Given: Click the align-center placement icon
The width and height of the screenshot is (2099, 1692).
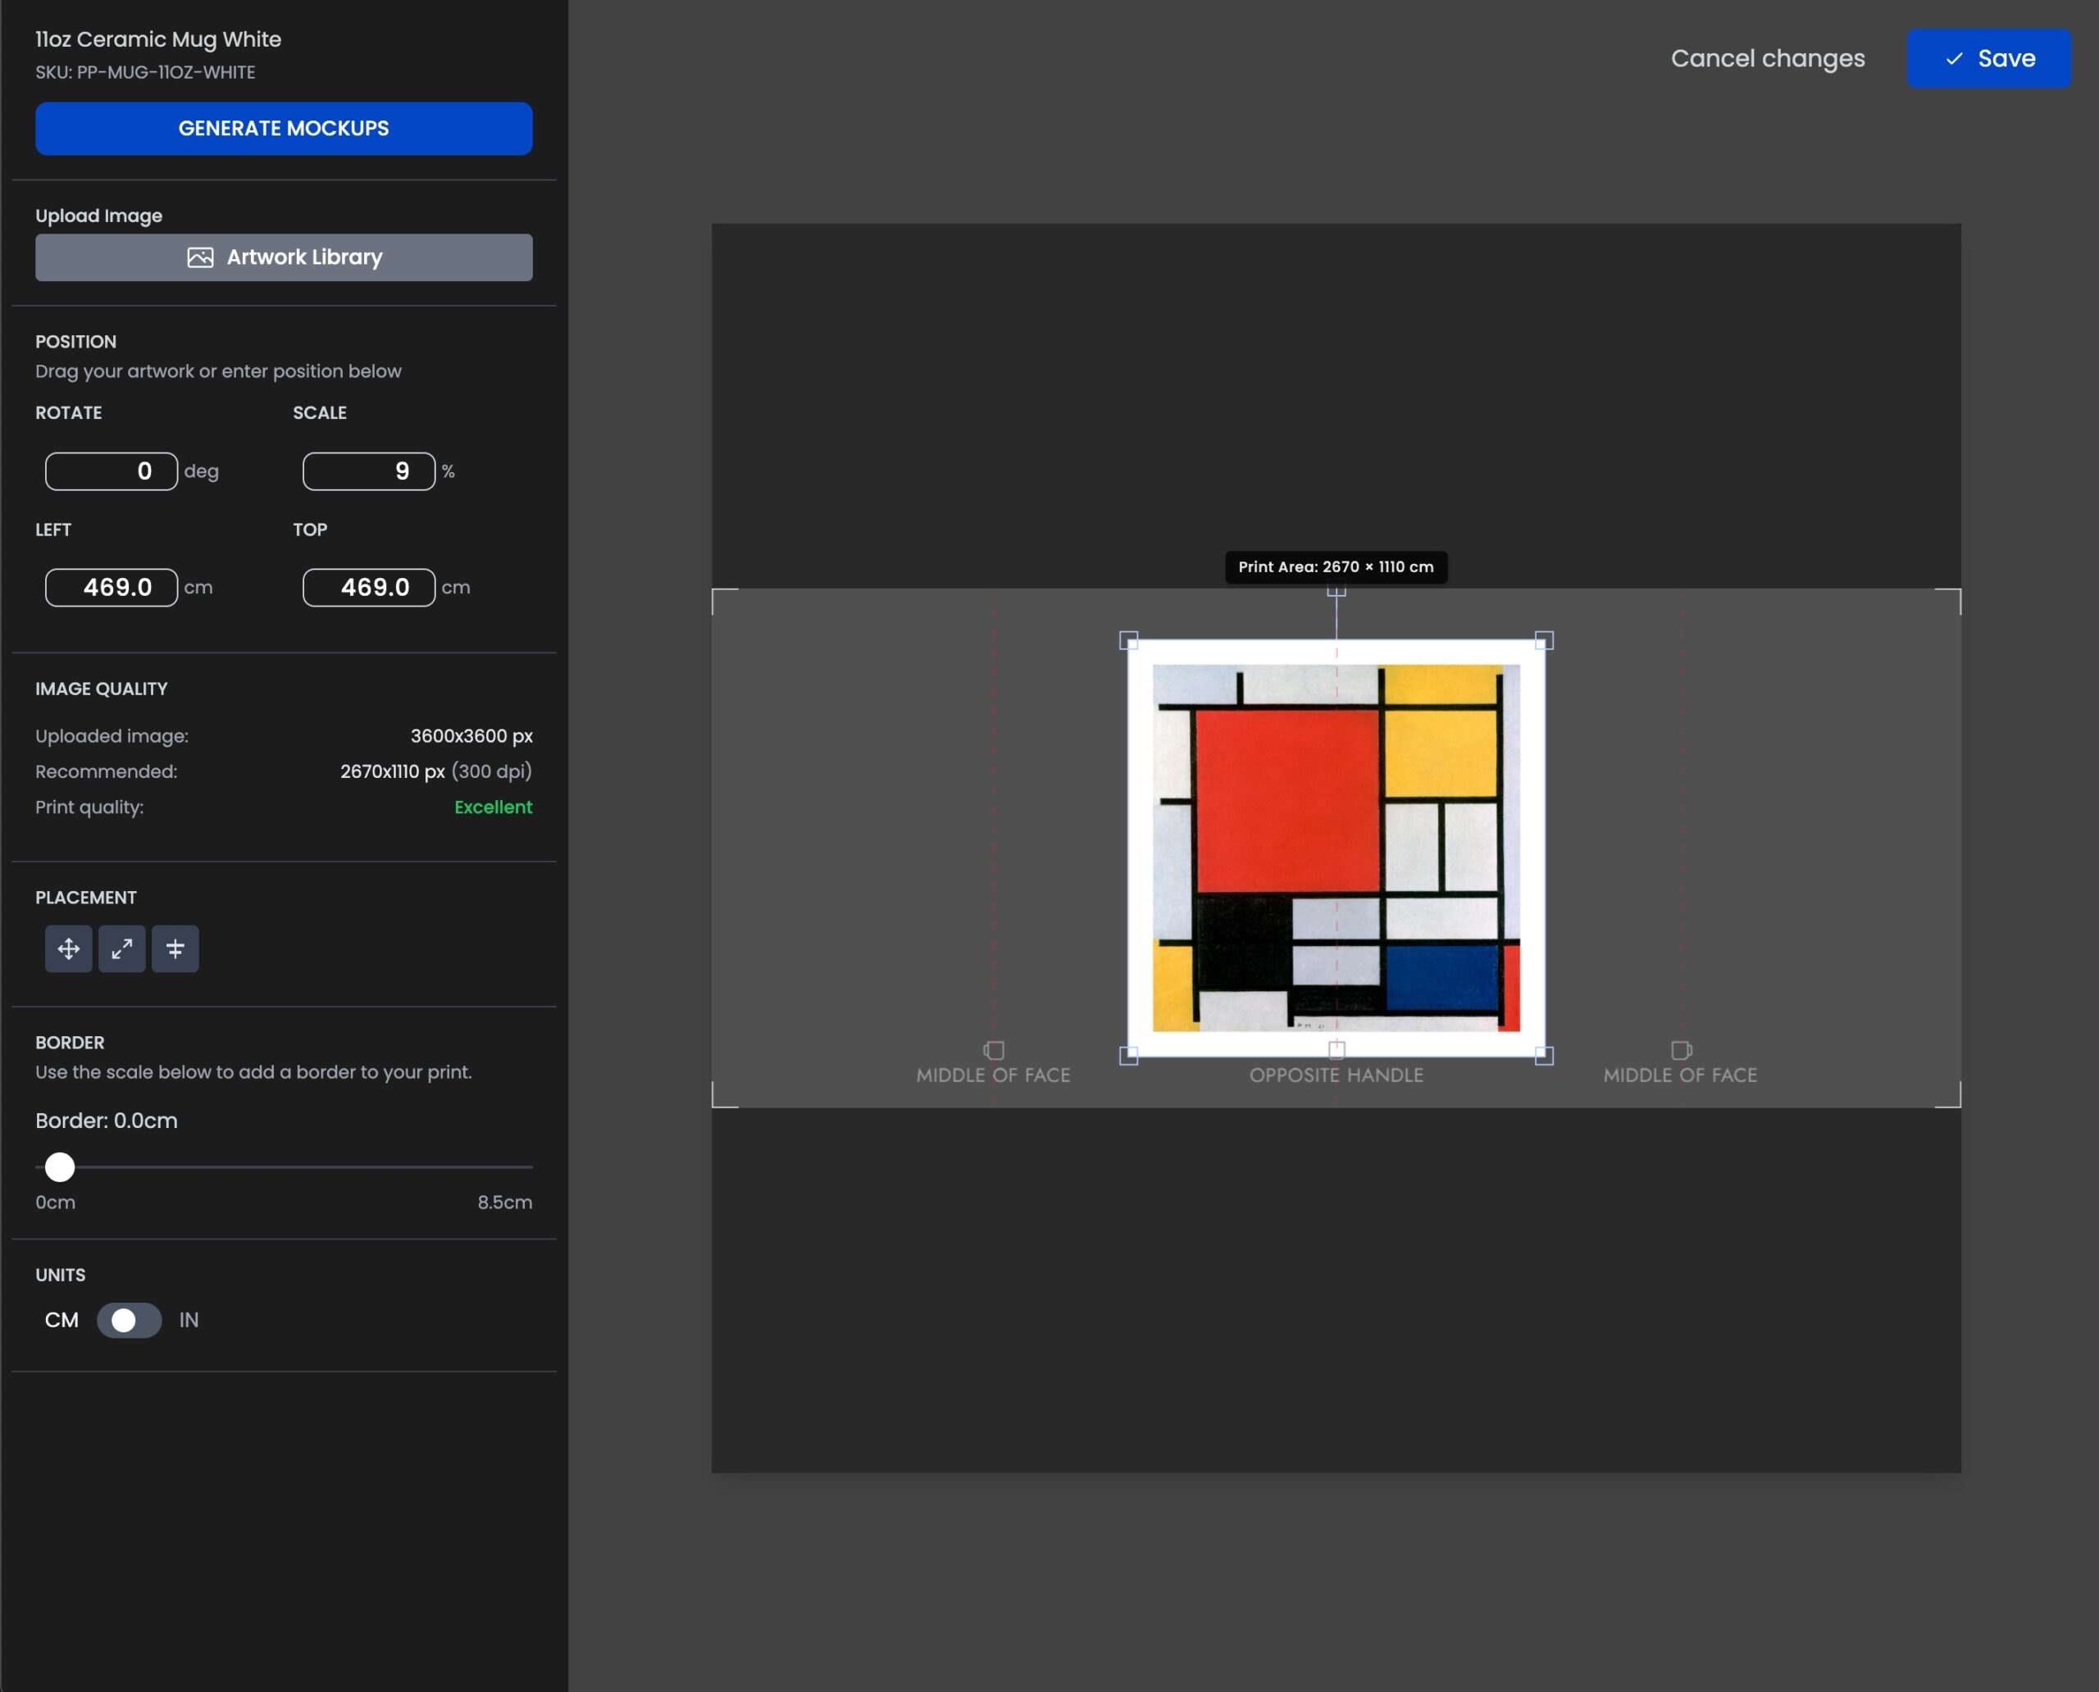Looking at the screenshot, I should 175,948.
